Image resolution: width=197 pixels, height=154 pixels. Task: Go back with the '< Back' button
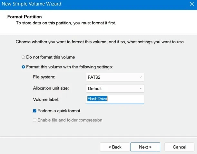(x=115, y=147)
